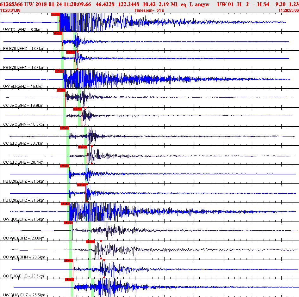Click the 'PB B202 EHZ -- 21.5km' station label
The image size is (299, 297).
tap(24, 181)
